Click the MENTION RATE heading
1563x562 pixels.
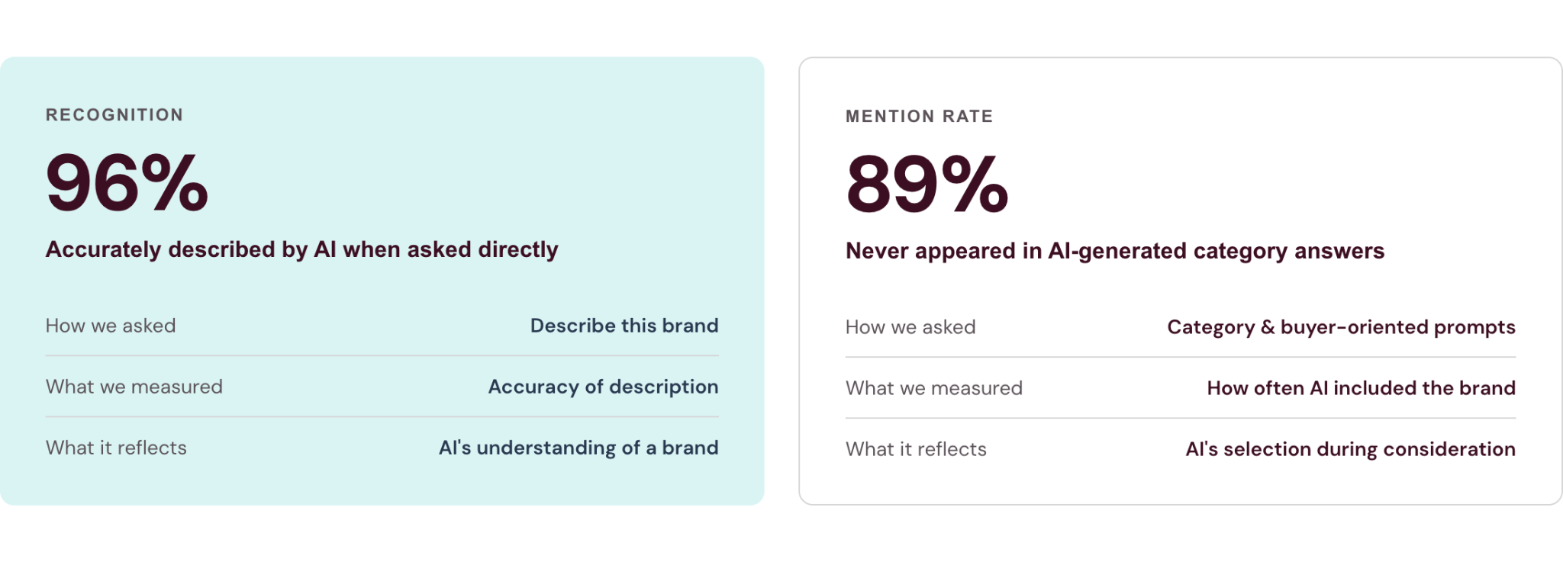click(x=920, y=117)
